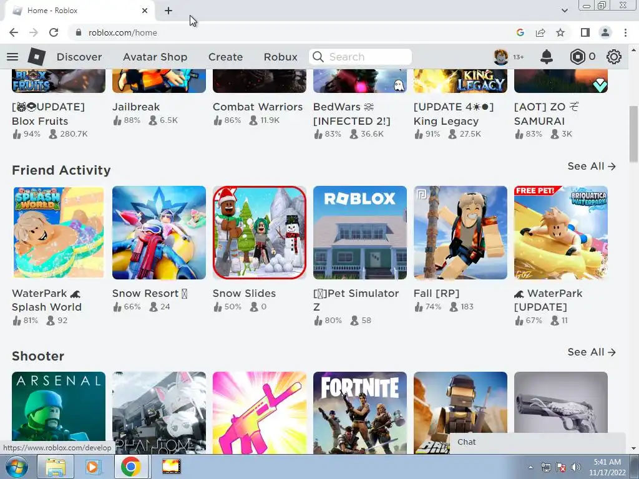The image size is (639, 479).
Task: Open the Pet Simulator Z thumbnail
Action: coord(360,233)
